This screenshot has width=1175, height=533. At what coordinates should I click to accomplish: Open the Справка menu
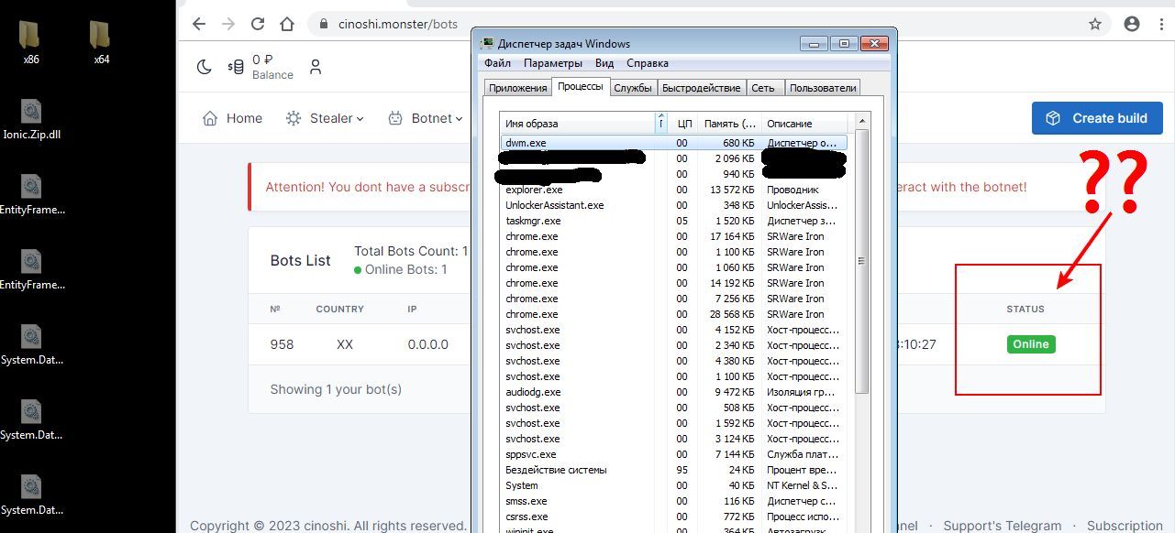(648, 63)
